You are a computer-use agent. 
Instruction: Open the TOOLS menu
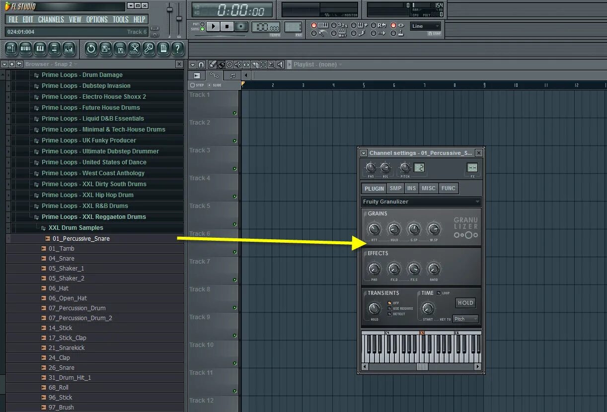(x=120, y=19)
